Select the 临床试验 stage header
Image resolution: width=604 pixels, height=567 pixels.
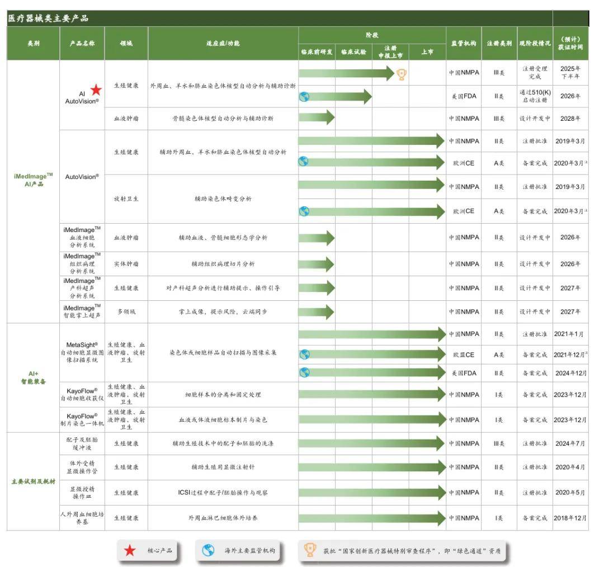coord(353,52)
